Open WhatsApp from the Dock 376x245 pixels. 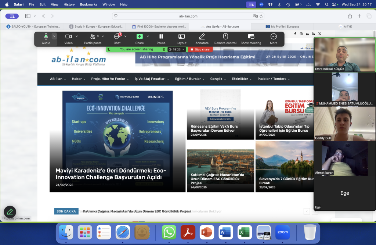(x=169, y=232)
